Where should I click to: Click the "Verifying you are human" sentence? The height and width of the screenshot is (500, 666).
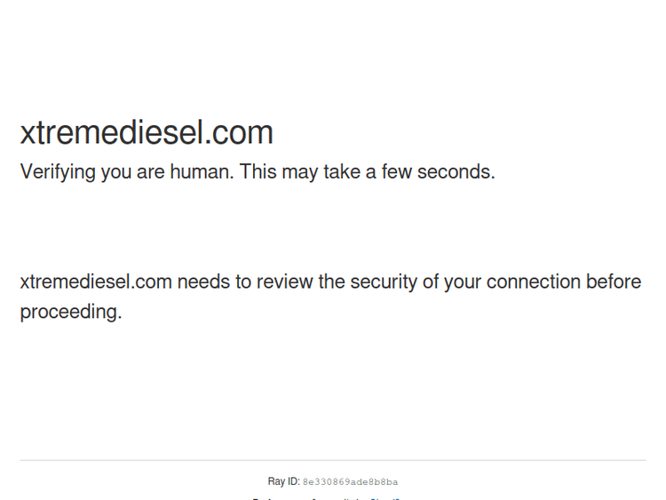(126, 172)
